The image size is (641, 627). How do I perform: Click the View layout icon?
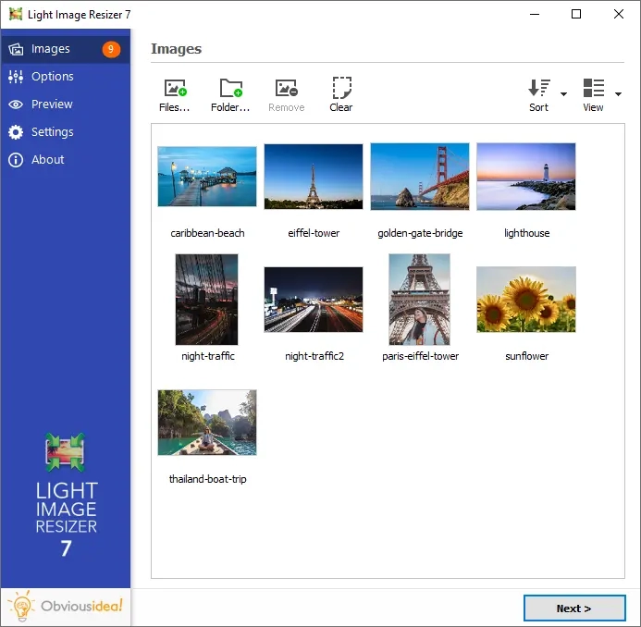coord(593,89)
